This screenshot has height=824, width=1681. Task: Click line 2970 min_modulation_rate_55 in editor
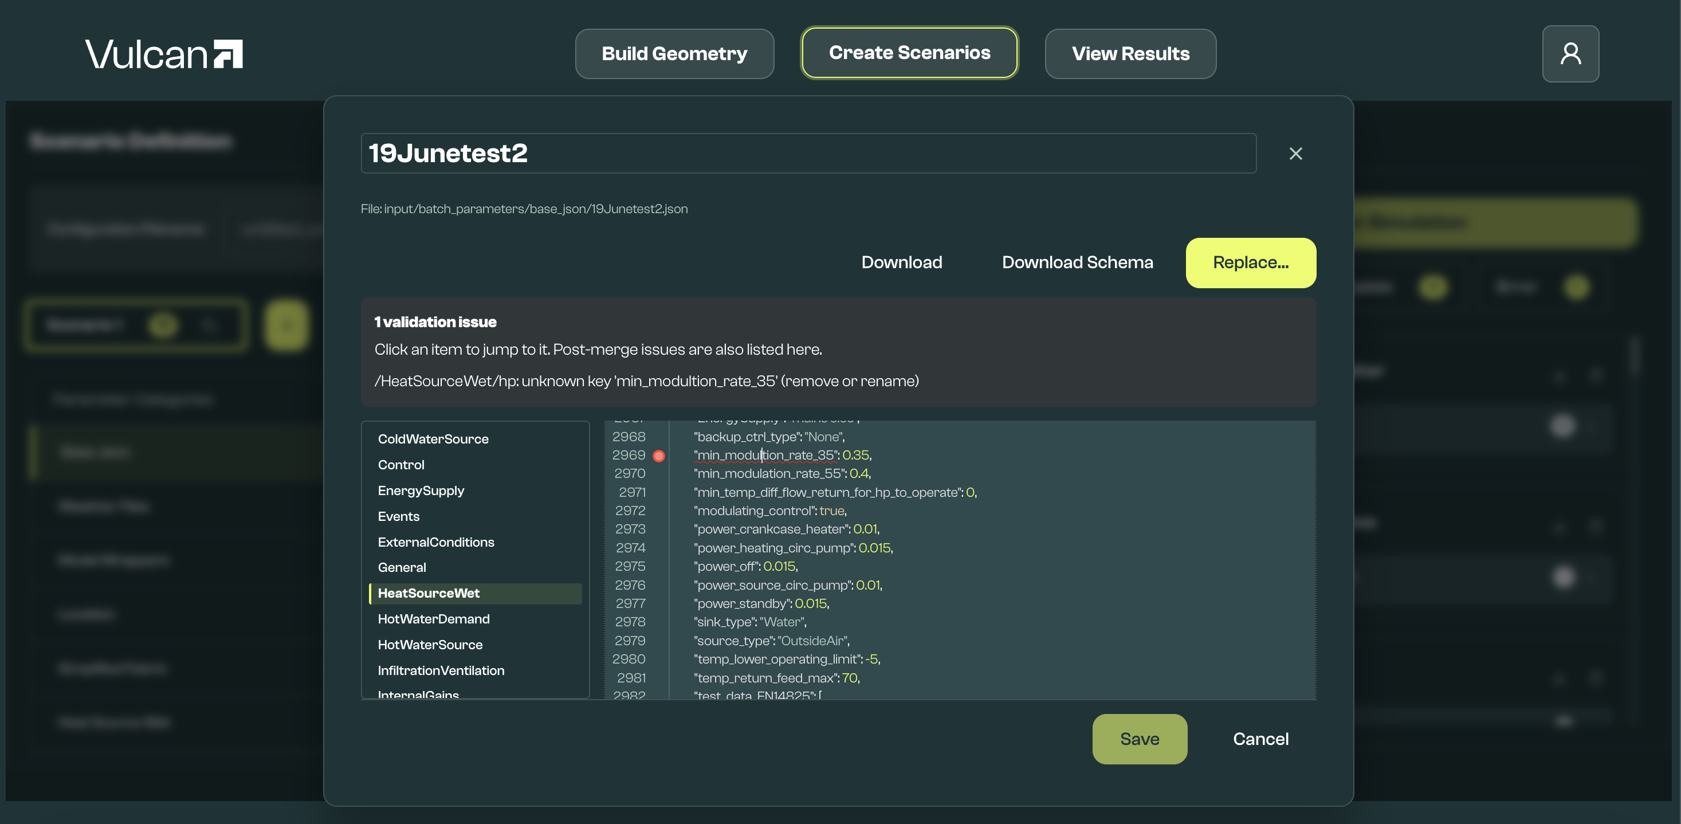[781, 474]
